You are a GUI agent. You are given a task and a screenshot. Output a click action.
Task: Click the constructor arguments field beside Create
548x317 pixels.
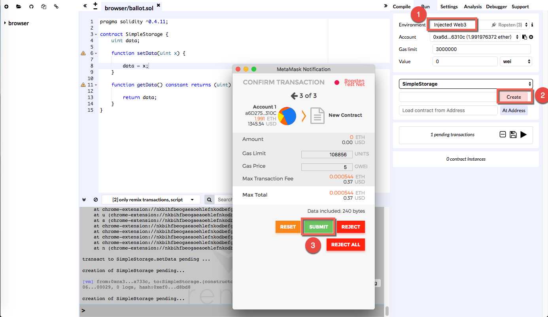point(448,97)
